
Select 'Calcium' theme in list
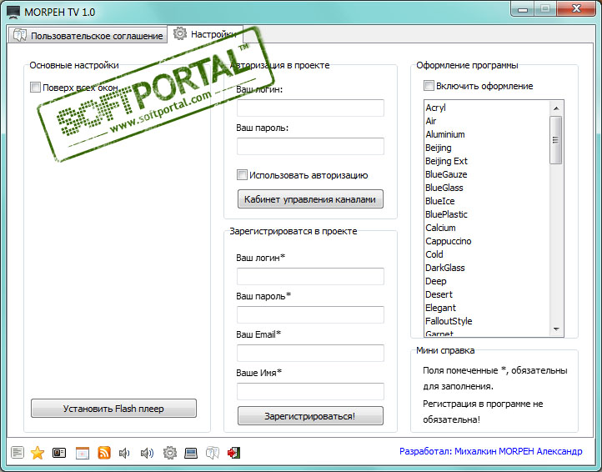pos(487,228)
